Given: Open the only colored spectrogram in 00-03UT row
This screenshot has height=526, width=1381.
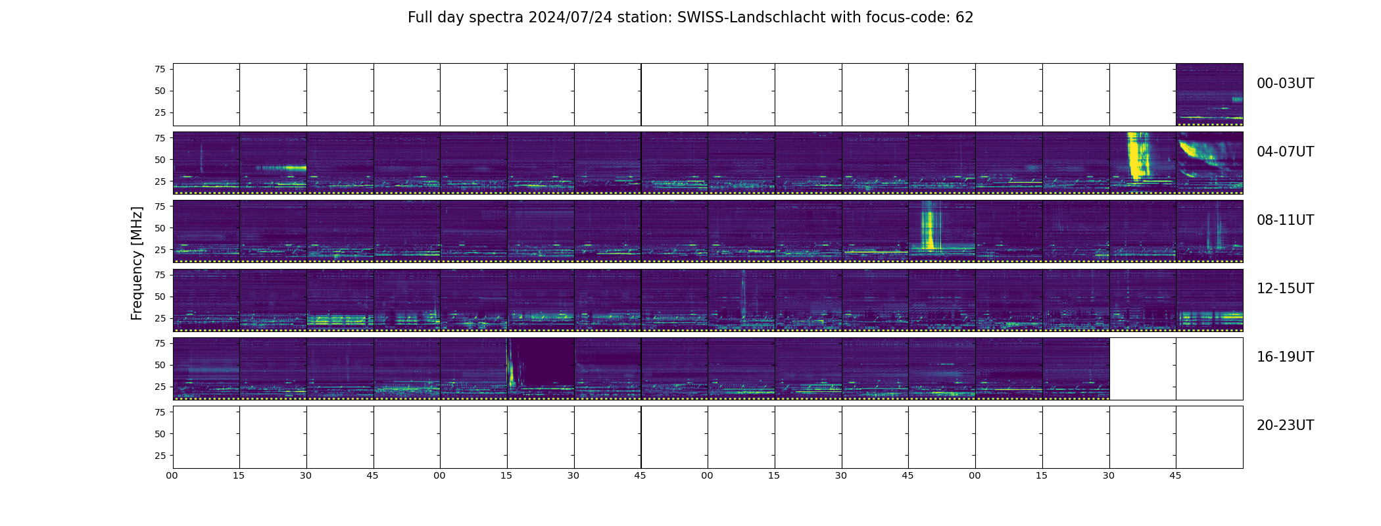Looking at the screenshot, I should click(x=1209, y=95).
